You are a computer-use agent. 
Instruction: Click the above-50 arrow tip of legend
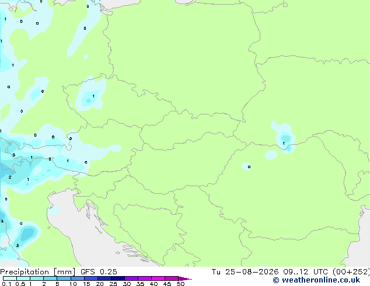click(x=185, y=278)
